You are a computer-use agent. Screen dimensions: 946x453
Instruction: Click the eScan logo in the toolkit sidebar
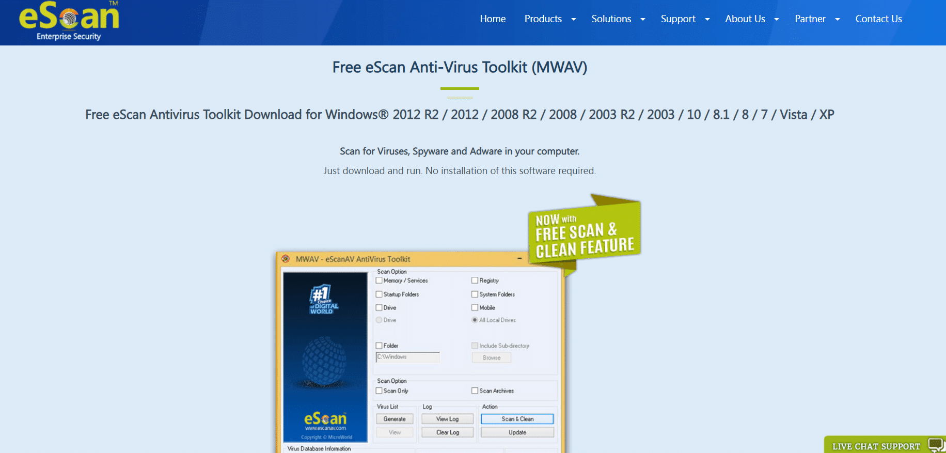click(325, 418)
